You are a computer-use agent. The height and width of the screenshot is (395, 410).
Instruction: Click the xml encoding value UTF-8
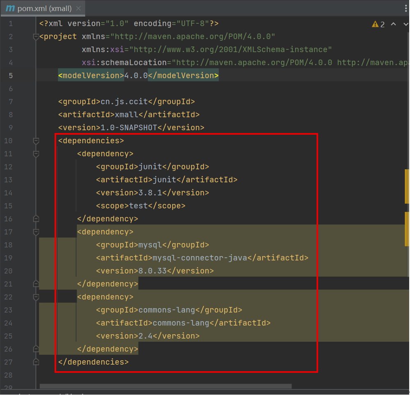193,23
